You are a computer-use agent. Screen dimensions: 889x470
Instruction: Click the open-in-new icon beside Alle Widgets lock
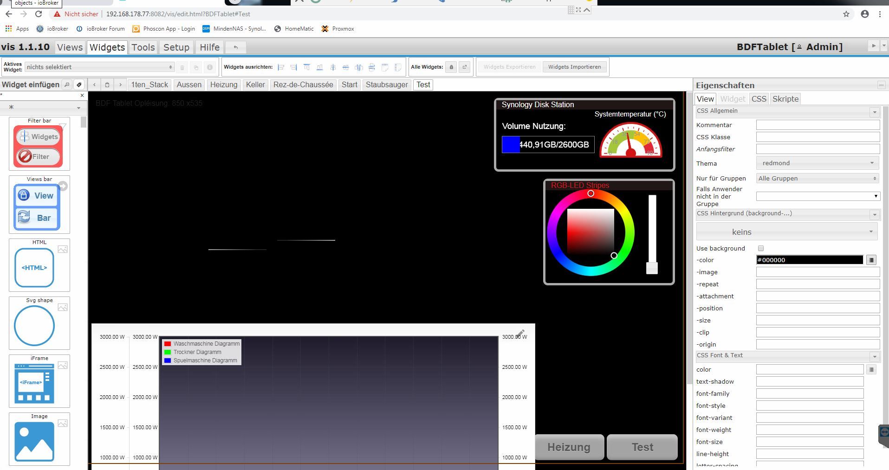pyautogui.click(x=465, y=67)
